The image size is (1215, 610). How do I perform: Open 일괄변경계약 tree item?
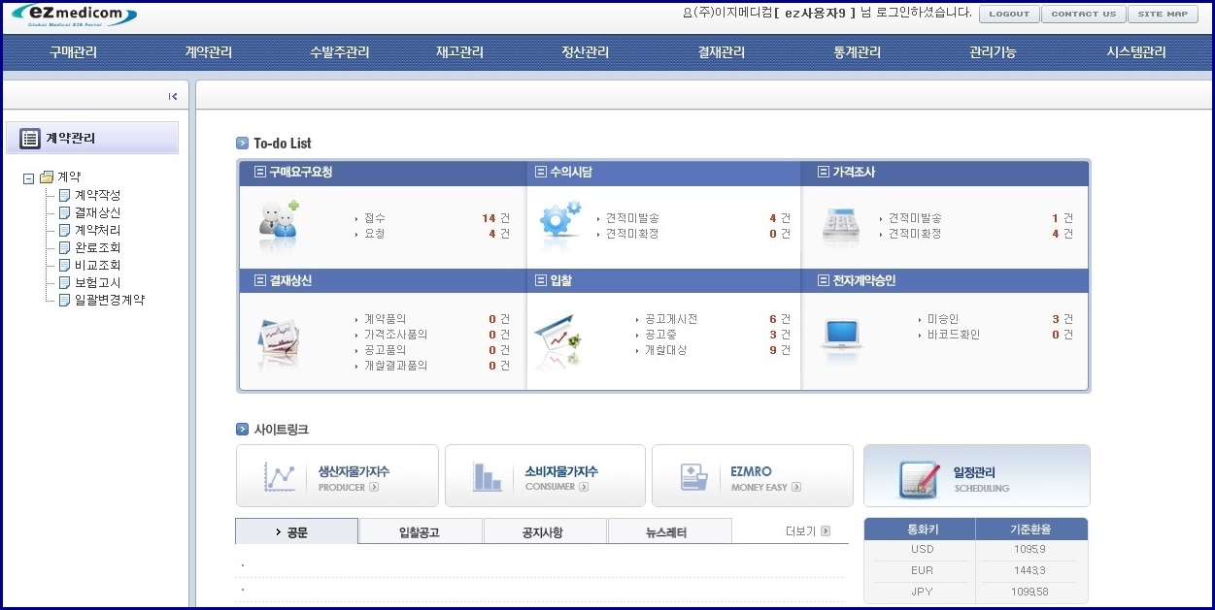tap(109, 300)
